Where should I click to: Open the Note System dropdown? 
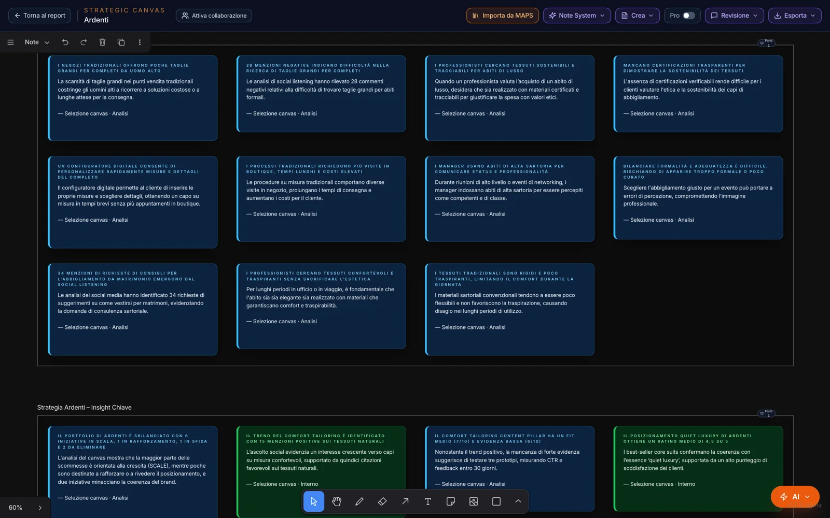click(577, 16)
